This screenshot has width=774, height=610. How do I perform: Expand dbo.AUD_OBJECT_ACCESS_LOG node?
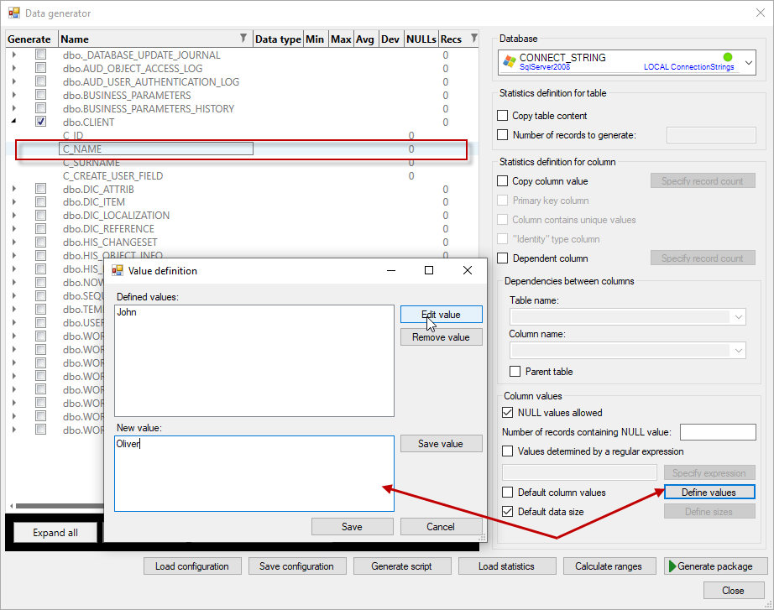tap(13, 68)
